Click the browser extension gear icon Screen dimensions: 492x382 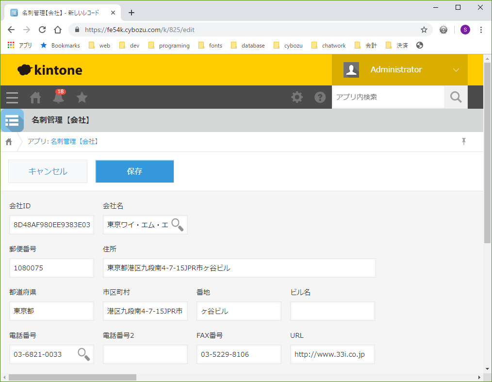click(x=443, y=30)
